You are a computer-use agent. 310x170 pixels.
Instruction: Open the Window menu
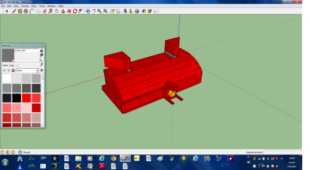[52, 6]
